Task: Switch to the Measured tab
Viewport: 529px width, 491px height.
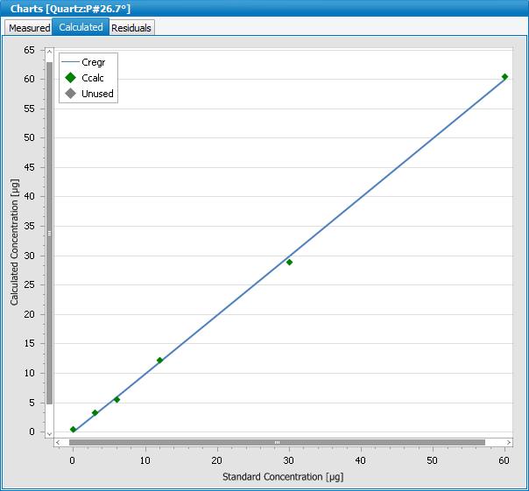Action: tap(29, 28)
